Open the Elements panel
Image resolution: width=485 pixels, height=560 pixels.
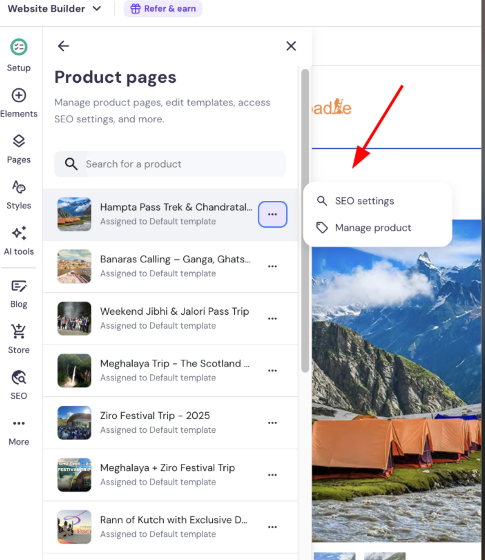pyautogui.click(x=19, y=96)
